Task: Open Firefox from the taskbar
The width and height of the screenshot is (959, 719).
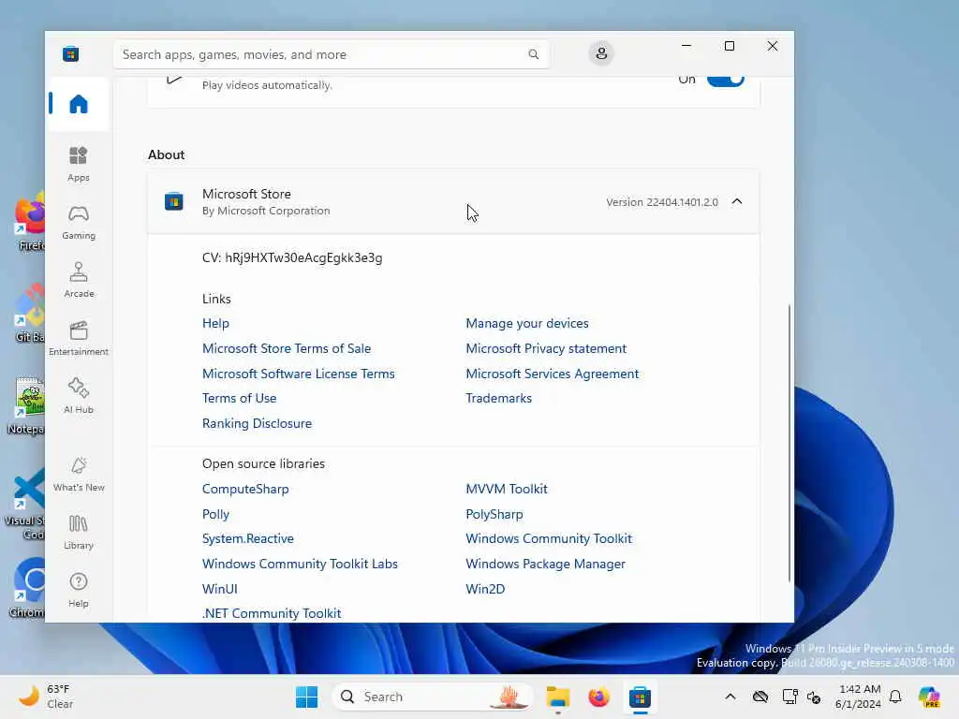Action: 598,697
